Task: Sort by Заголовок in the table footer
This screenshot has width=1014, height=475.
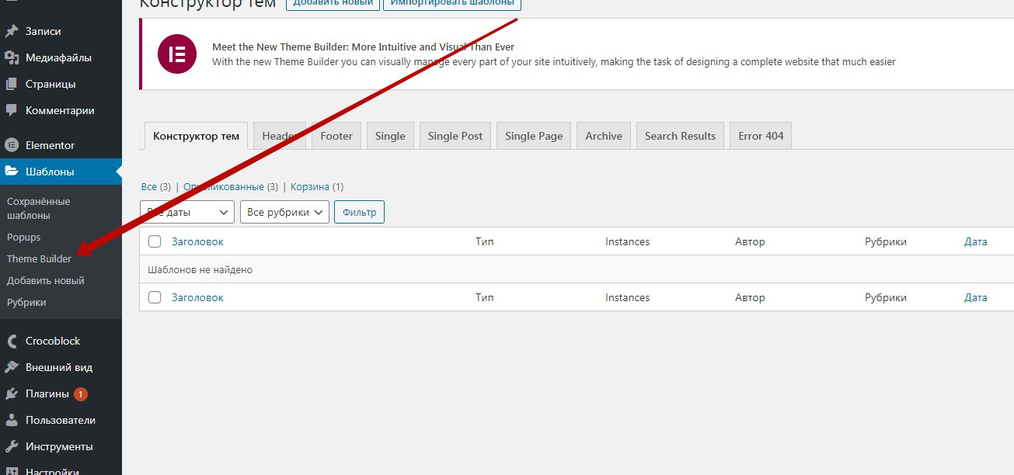Action: pos(197,297)
